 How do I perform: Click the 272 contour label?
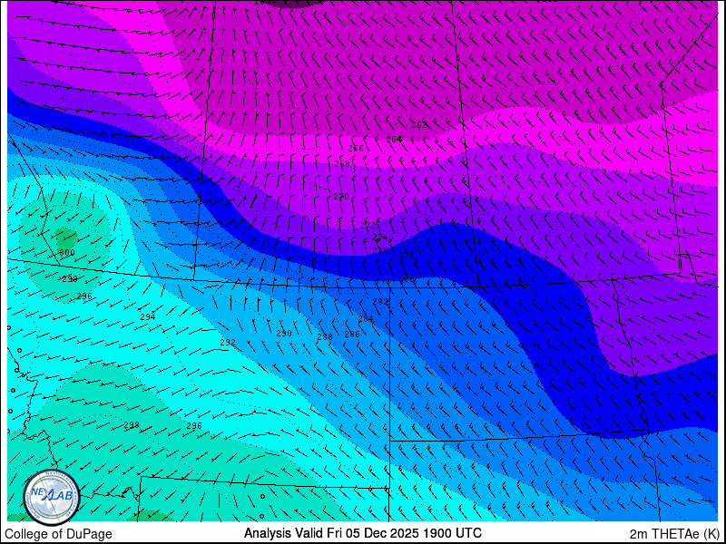tap(368, 225)
